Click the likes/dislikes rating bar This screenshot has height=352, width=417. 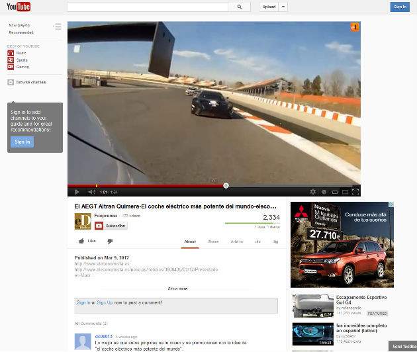pyautogui.click(x=252, y=223)
